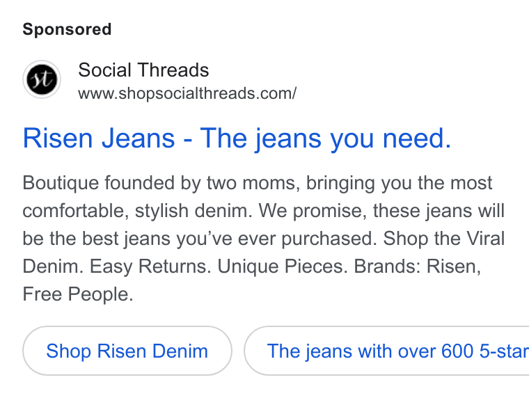Screen dimensions: 529x398
Task: Click the ad description starting 'Boutique founded by two moms'
Action: (x=264, y=239)
